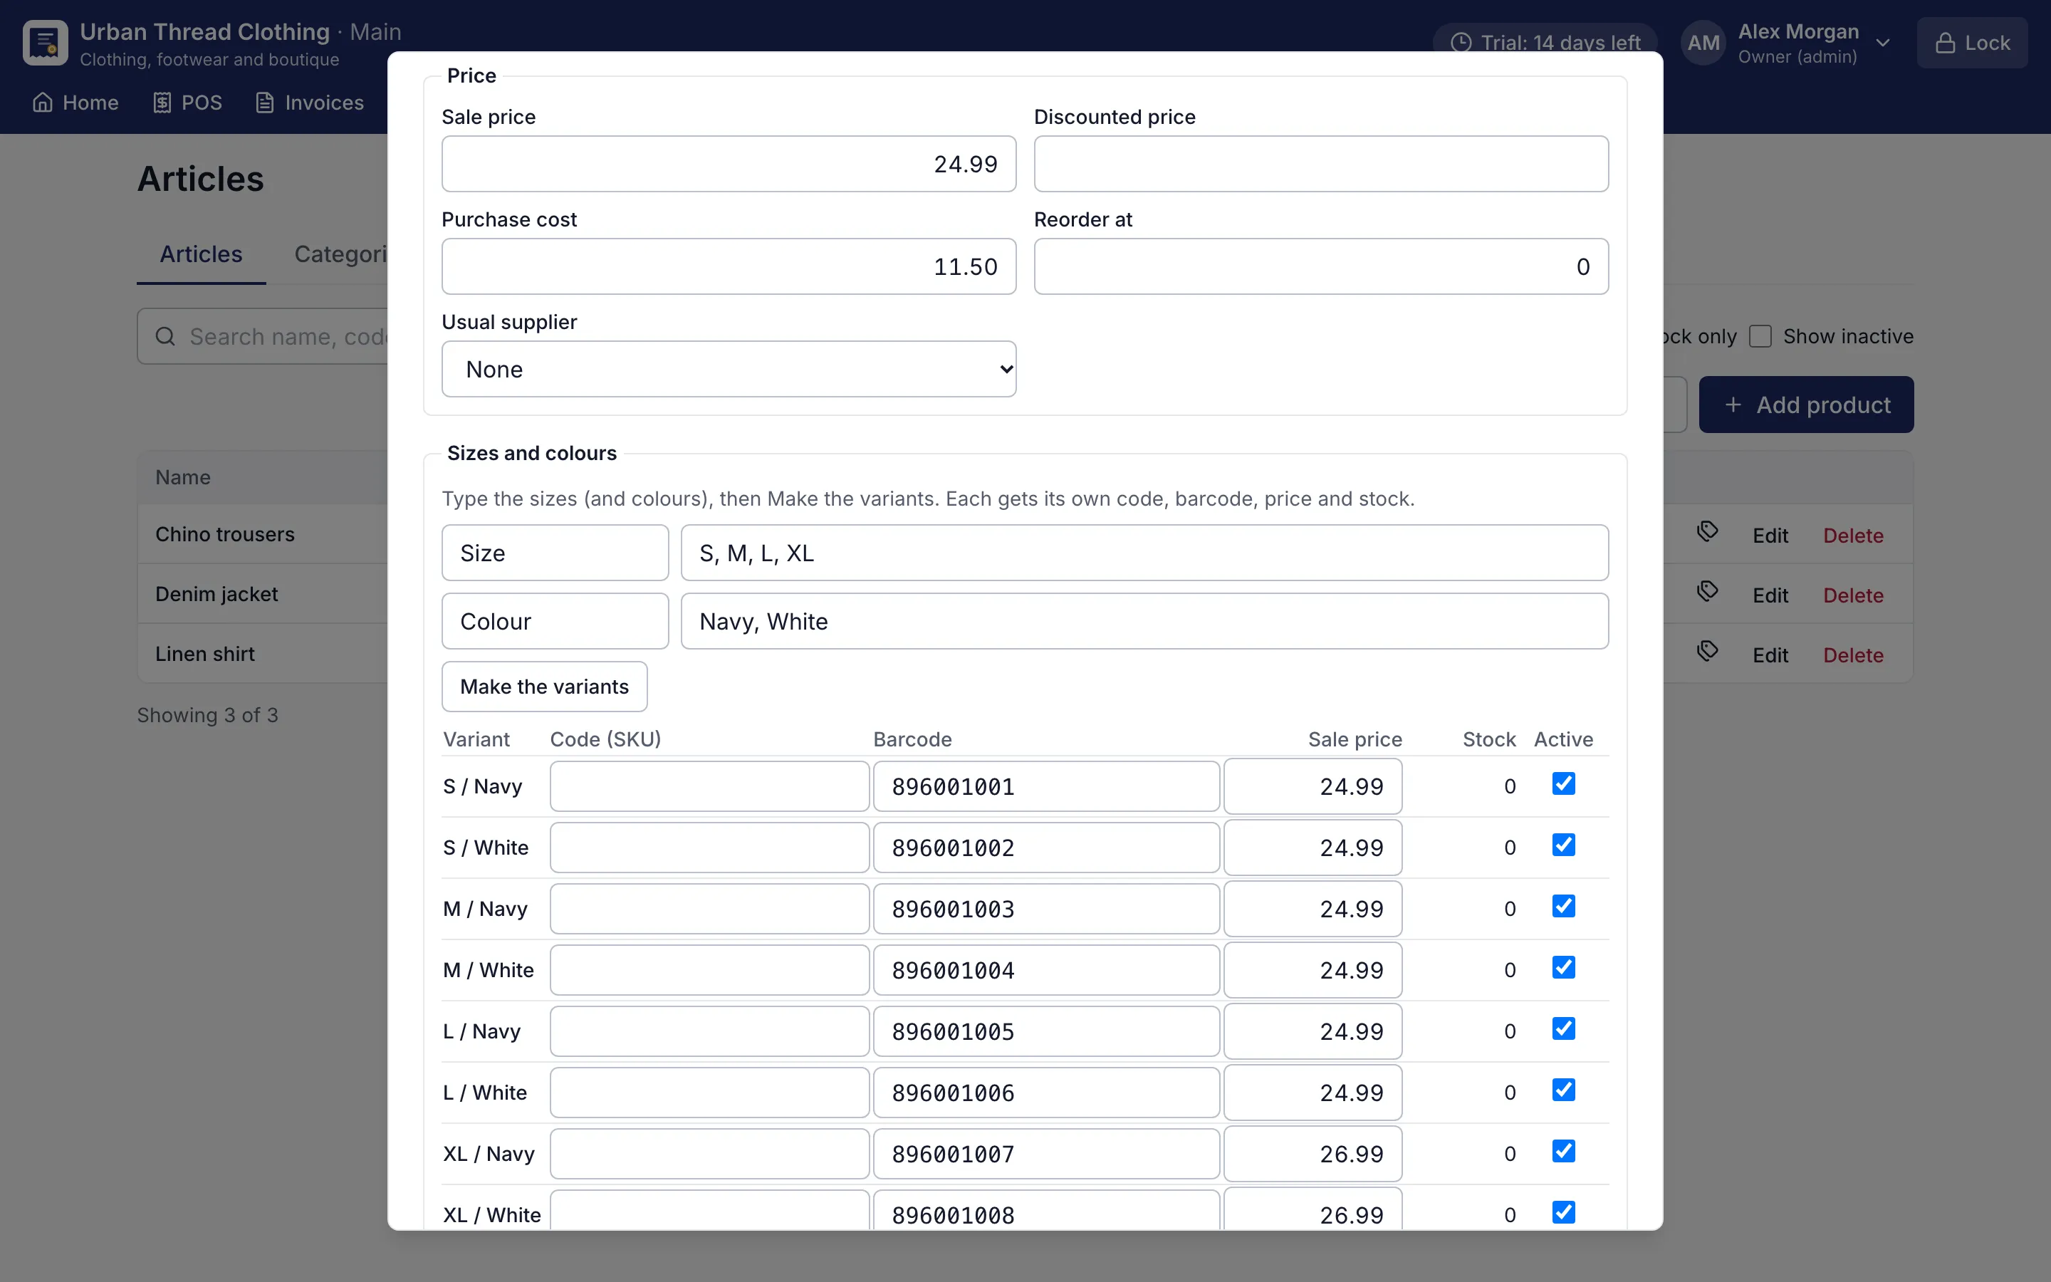This screenshot has height=1282, width=2051.
Task: Click barcode field 896001008
Action: (1047, 1210)
